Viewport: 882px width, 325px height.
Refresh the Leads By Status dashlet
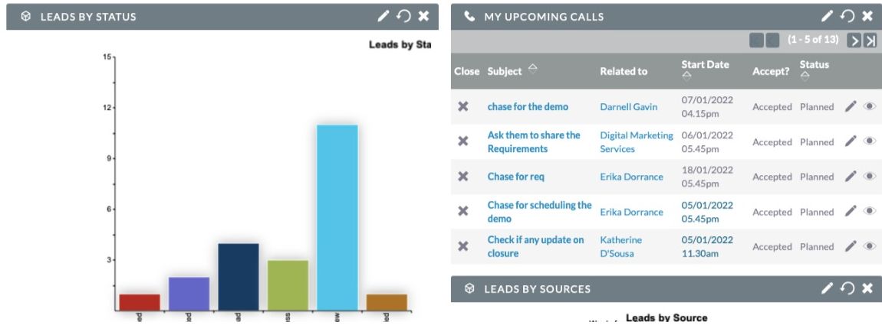[403, 16]
